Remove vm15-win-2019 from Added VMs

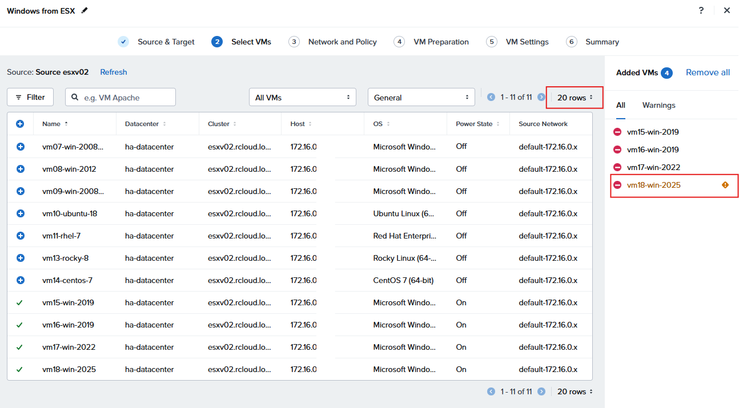(617, 132)
